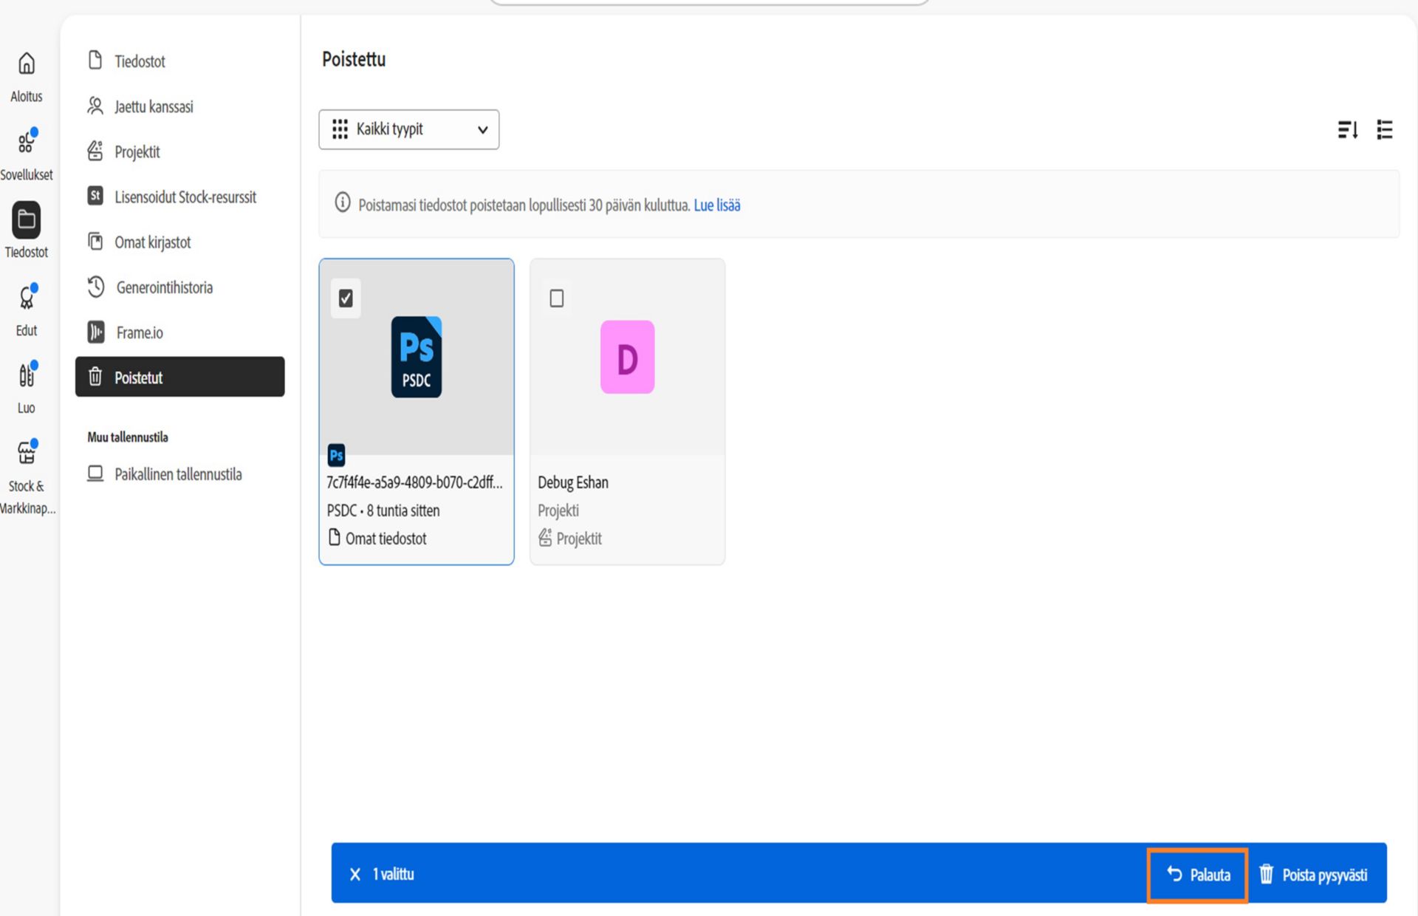Click the large PSDC Photoshop file icon
This screenshot has width=1418, height=916.
[x=417, y=357]
